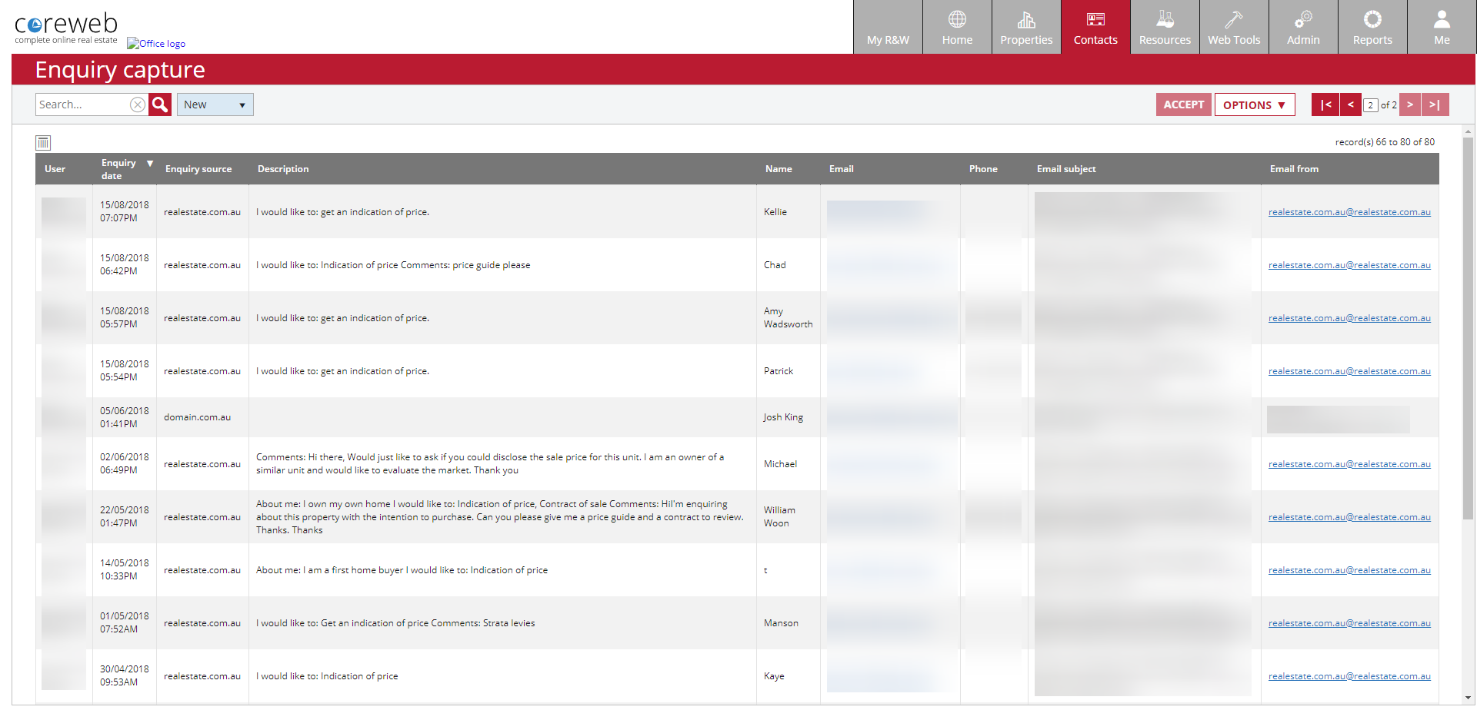
Task: Click Kellie's realestate.com.au email from link
Action: (1349, 212)
